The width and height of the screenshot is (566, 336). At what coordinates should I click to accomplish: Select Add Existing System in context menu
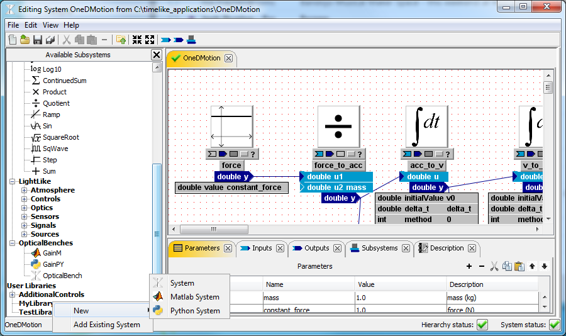(x=103, y=325)
